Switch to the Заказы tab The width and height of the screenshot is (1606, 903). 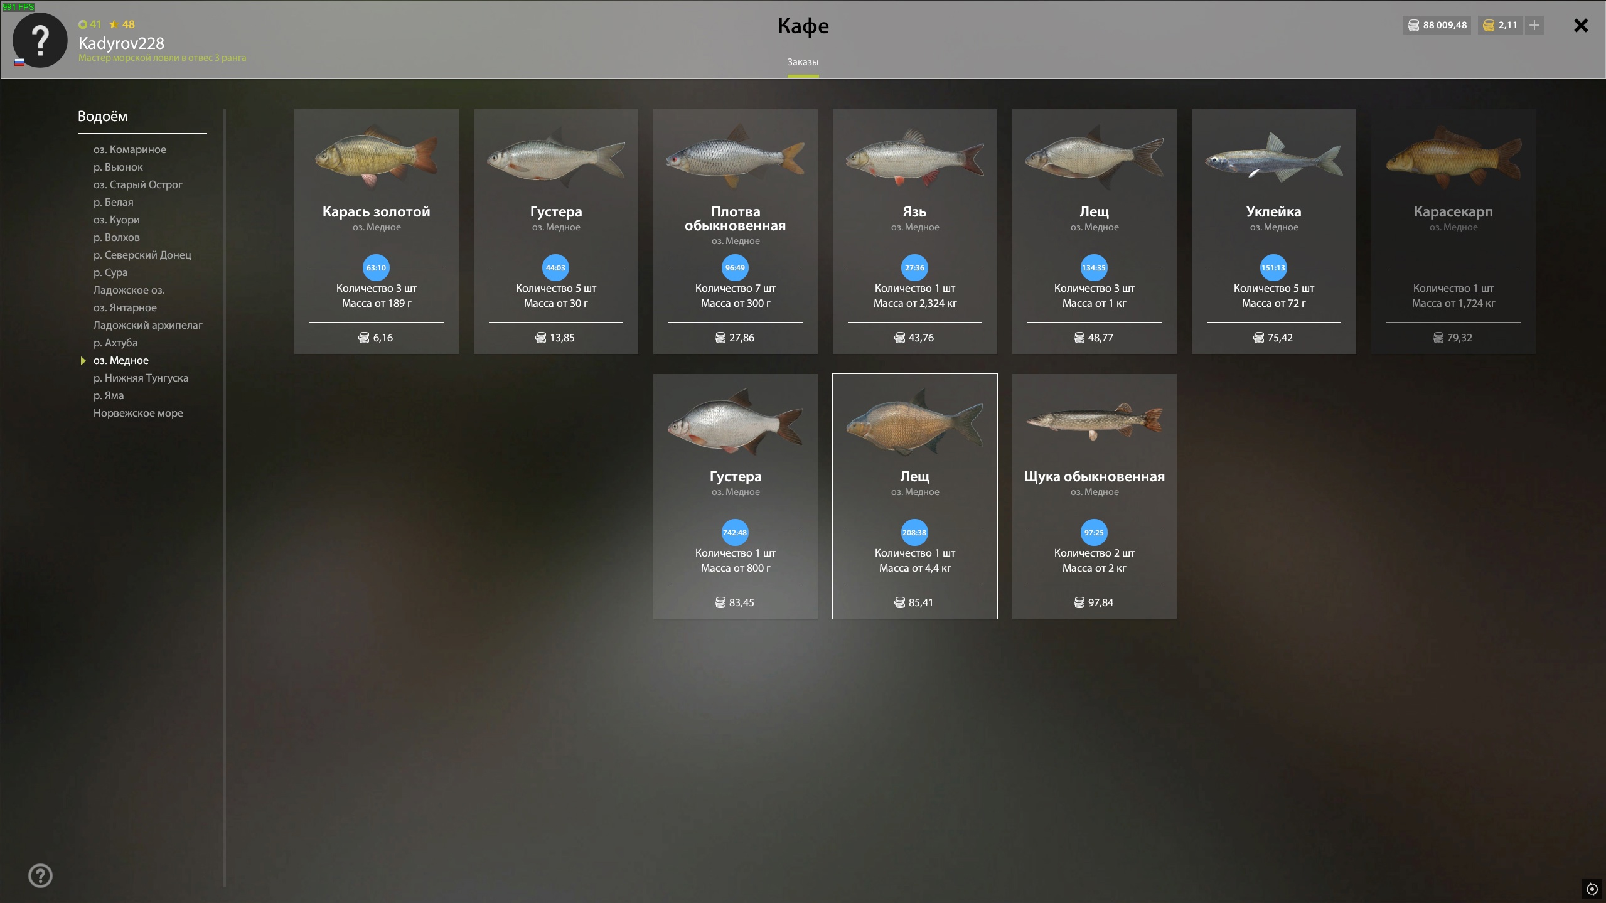click(803, 62)
